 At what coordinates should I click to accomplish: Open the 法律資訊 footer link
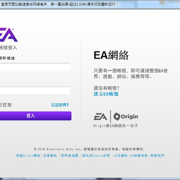pos(50,155)
